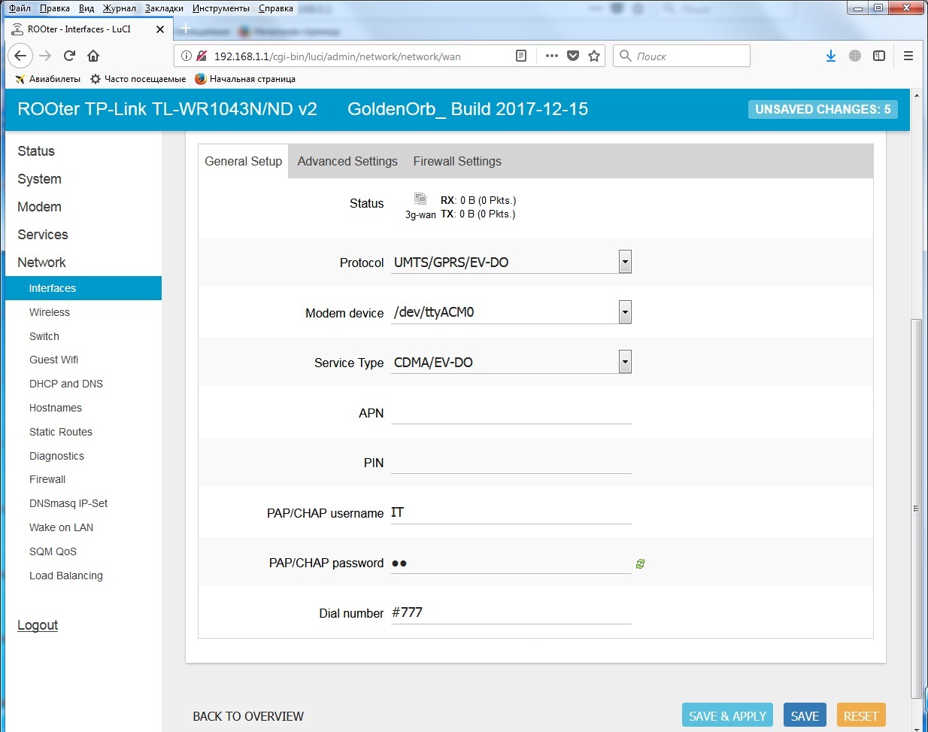Click Save & Apply button
Screen dimensions: 928x732
tap(727, 715)
